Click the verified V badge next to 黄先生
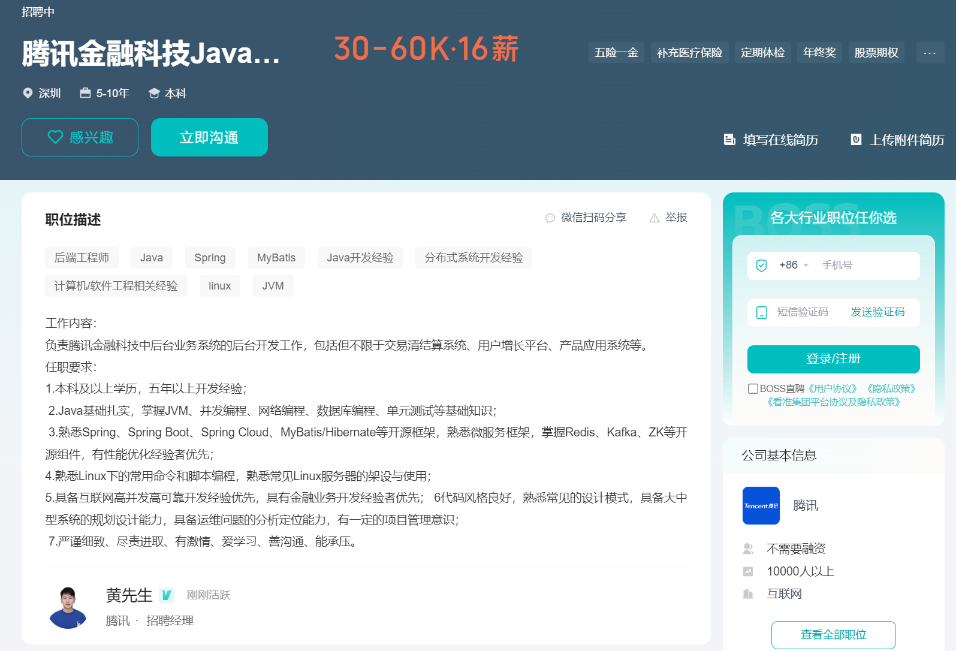 point(167,595)
